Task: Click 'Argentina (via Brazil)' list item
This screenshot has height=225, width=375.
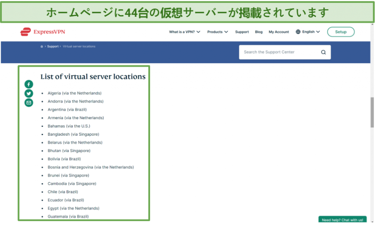Action: pos(67,110)
